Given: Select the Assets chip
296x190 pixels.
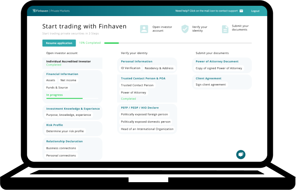Looking at the screenshot, I should pos(50,80).
